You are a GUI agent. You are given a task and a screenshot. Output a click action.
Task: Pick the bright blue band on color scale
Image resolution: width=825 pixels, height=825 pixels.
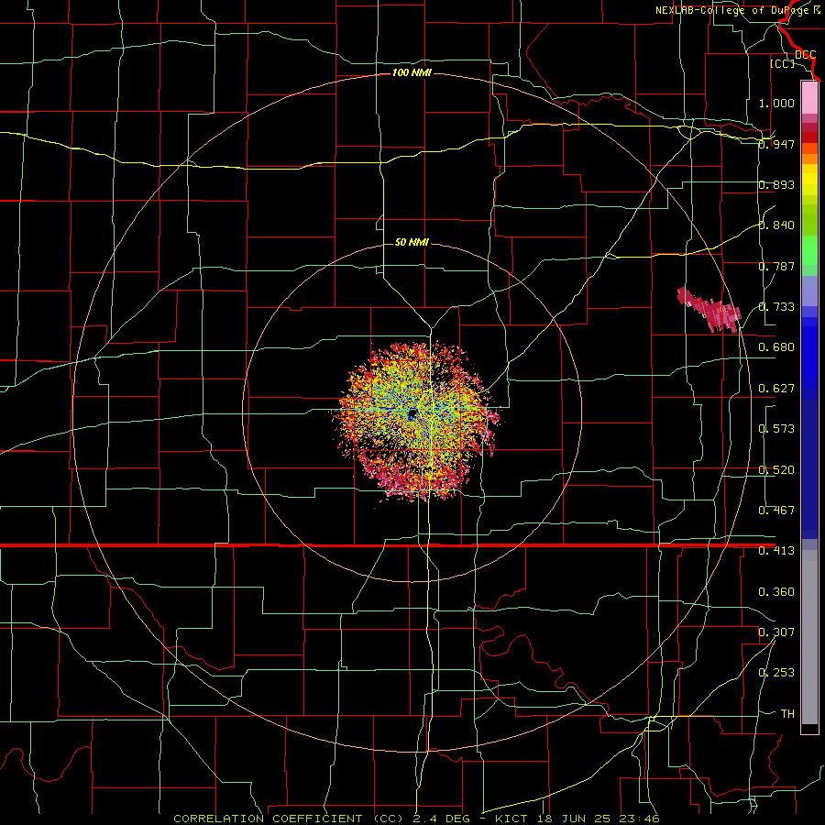point(809,357)
